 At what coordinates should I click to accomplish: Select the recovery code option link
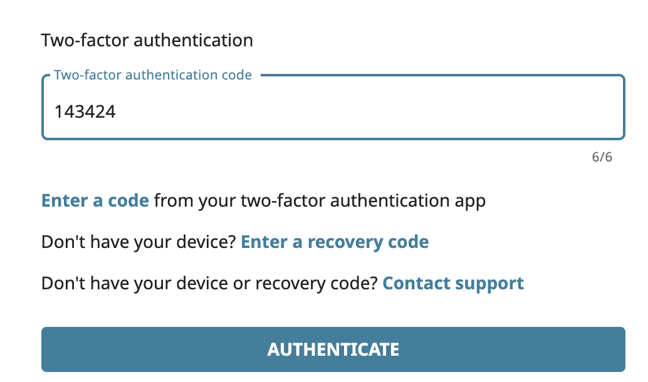pyautogui.click(x=335, y=242)
